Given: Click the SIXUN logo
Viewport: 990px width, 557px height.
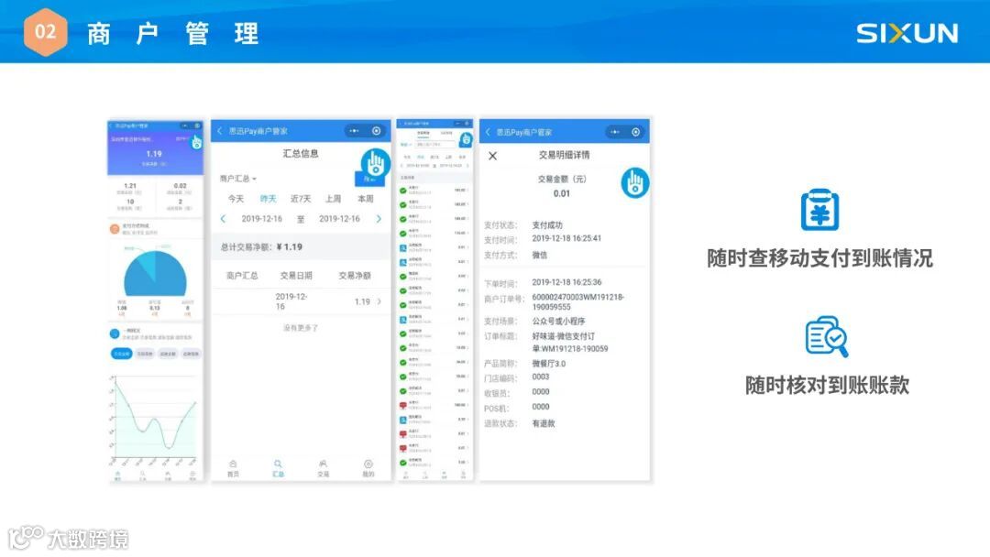Looking at the screenshot, I should pyautogui.click(x=907, y=33).
